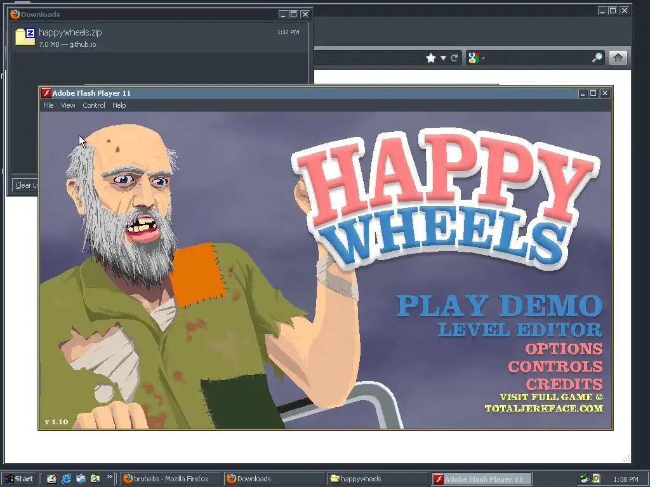This screenshot has height=487, width=650.
Task: Click the third quick launch icon
Action: [81, 479]
